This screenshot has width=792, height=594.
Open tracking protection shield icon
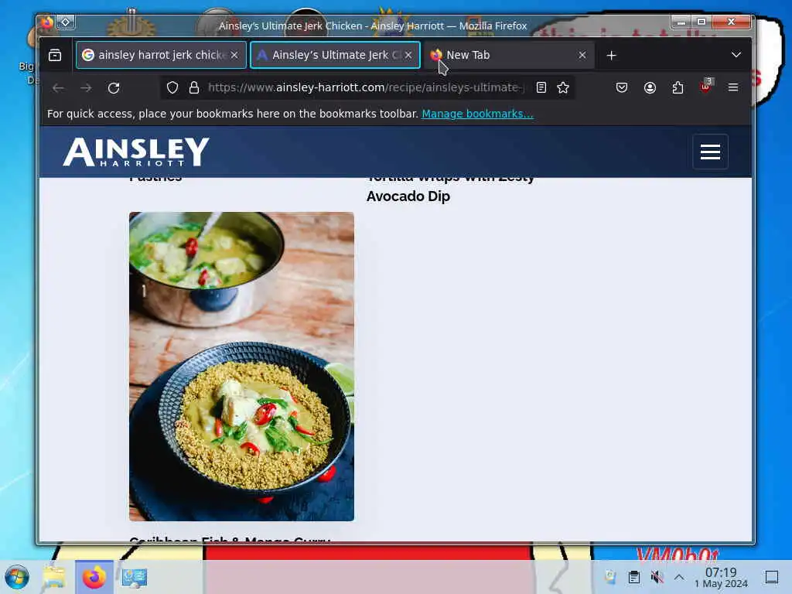(x=172, y=88)
